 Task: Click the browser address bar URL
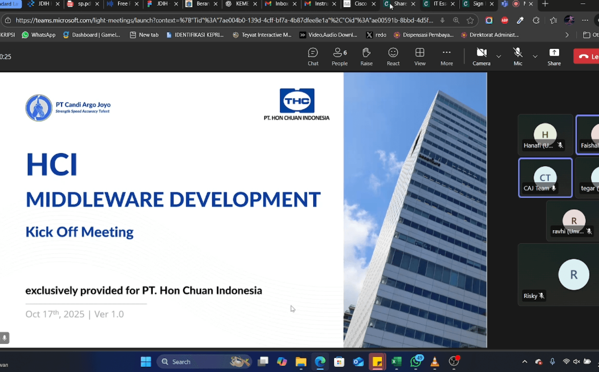224,20
